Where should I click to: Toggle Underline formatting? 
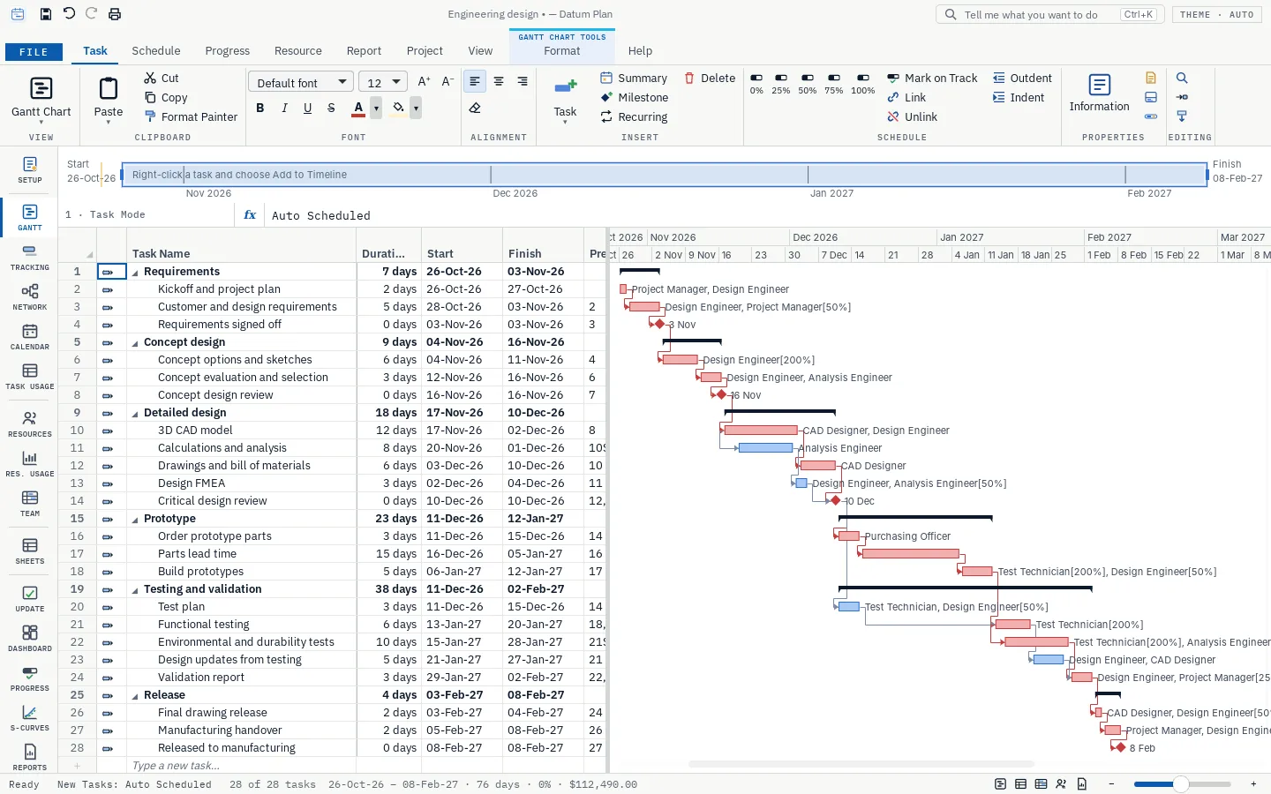coord(308,109)
